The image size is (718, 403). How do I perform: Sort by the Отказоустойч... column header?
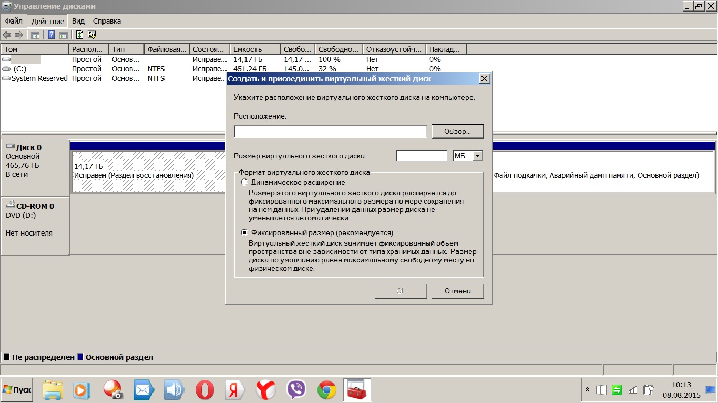click(394, 49)
